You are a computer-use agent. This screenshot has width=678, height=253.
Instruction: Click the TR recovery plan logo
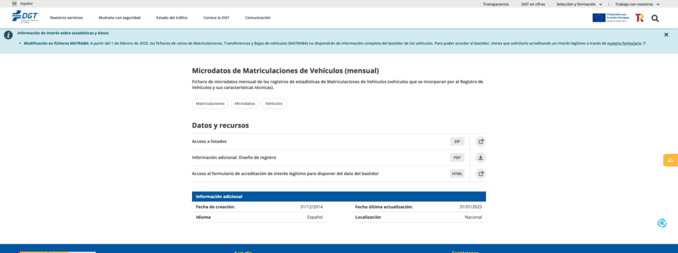point(639,18)
